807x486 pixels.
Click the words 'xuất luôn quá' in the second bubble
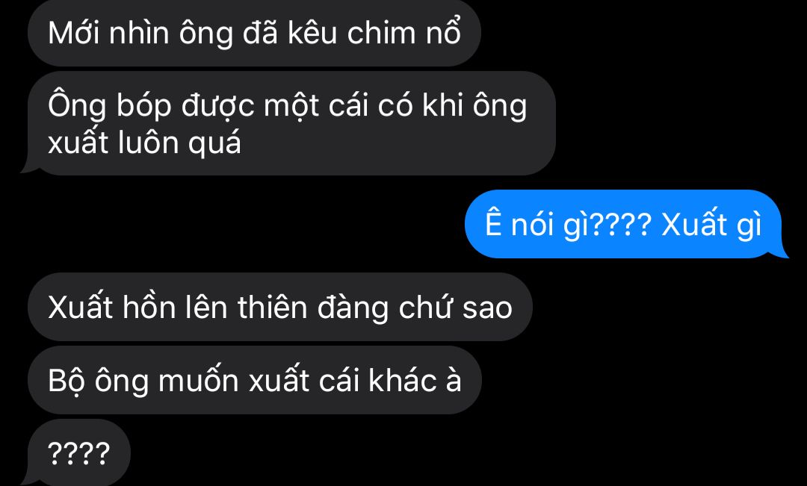pos(145,143)
